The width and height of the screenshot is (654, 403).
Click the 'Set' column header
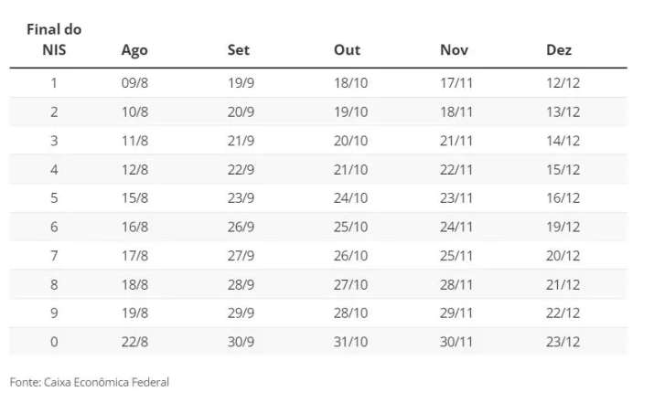(x=239, y=50)
